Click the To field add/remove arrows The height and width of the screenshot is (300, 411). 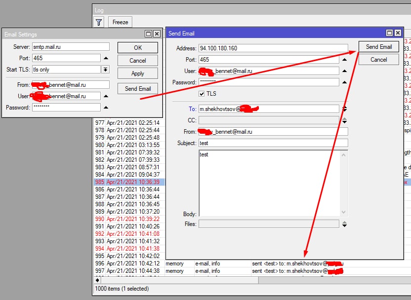344,109
